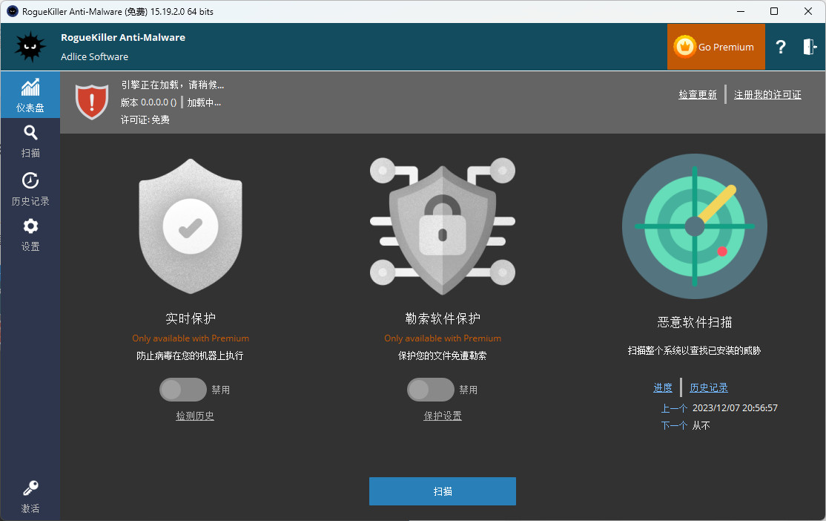Toggle the 勒索软件保护 switch

(430, 390)
